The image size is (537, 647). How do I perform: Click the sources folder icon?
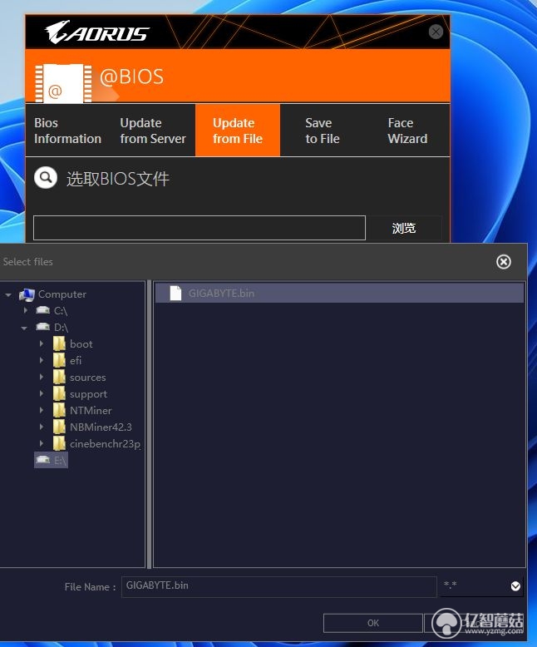click(x=59, y=378)
